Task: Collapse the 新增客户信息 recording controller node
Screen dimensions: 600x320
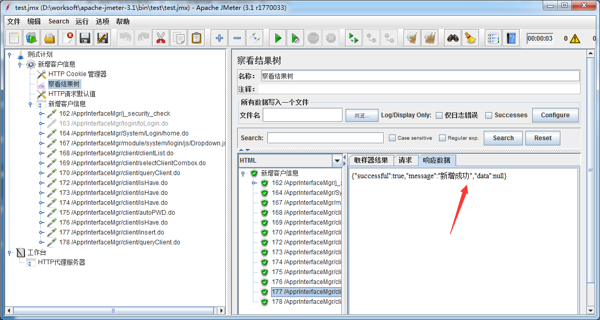Action: 30,104
